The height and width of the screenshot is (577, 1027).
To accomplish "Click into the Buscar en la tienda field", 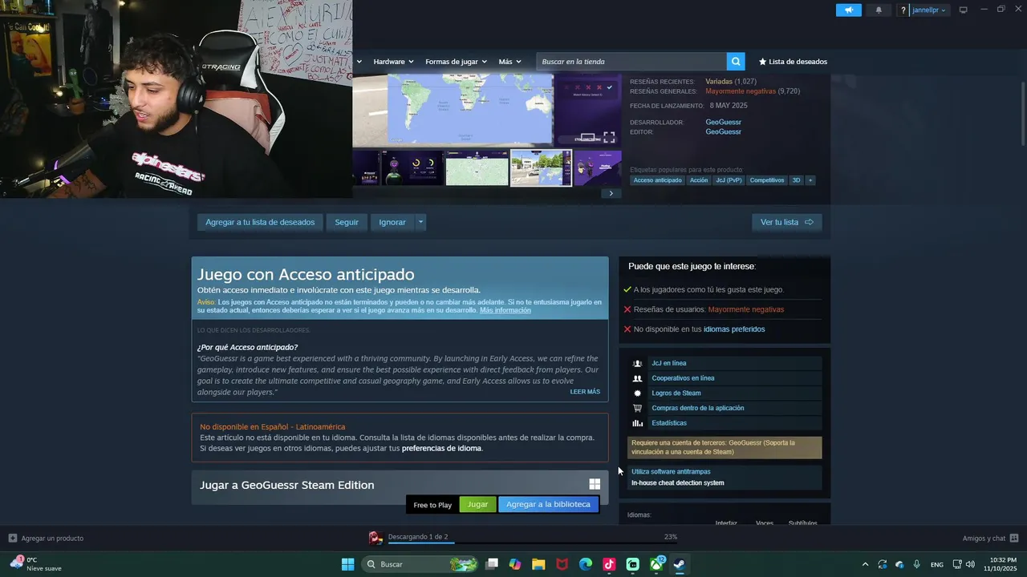I will click(631, 62).
